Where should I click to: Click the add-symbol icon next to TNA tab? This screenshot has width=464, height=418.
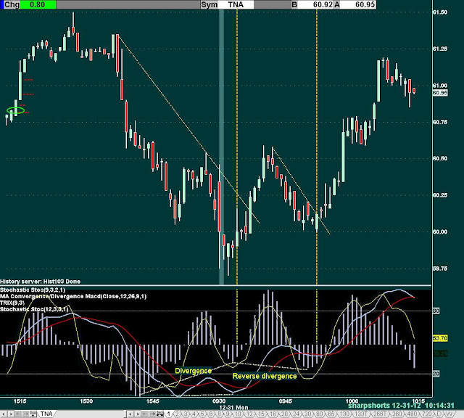[33, 414]
